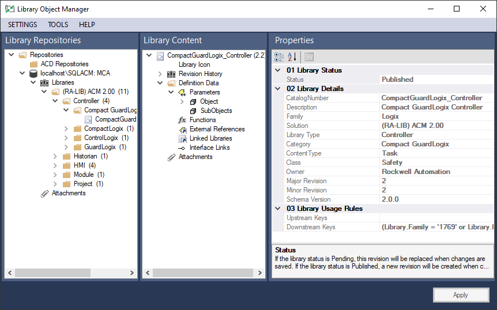The image size is (497, 310).
Task: Sort properties alphabetically
Action: (x=292, y=57)
